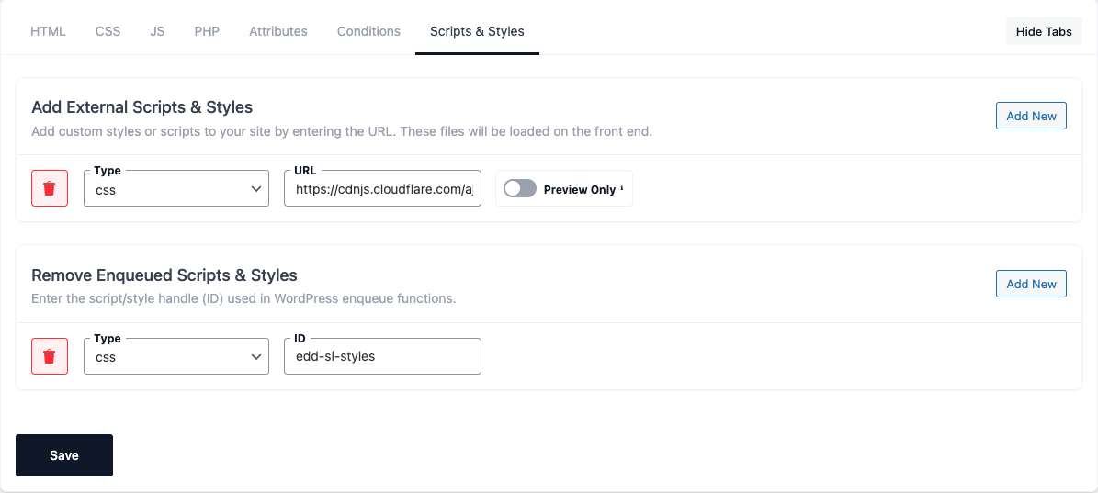Open the Attributes tab
The height and width of the screenshot is (493, 1098).
click(x=278, y=31)
